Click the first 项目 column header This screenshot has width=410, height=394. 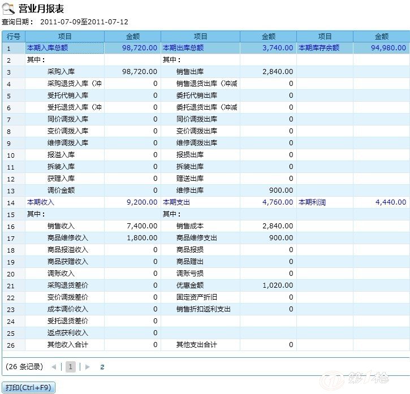click(x=65, y=36)
